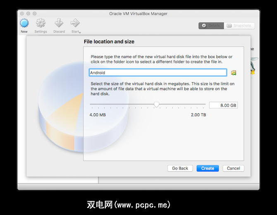
Task: Click the Create button
Action: [208, 168]
